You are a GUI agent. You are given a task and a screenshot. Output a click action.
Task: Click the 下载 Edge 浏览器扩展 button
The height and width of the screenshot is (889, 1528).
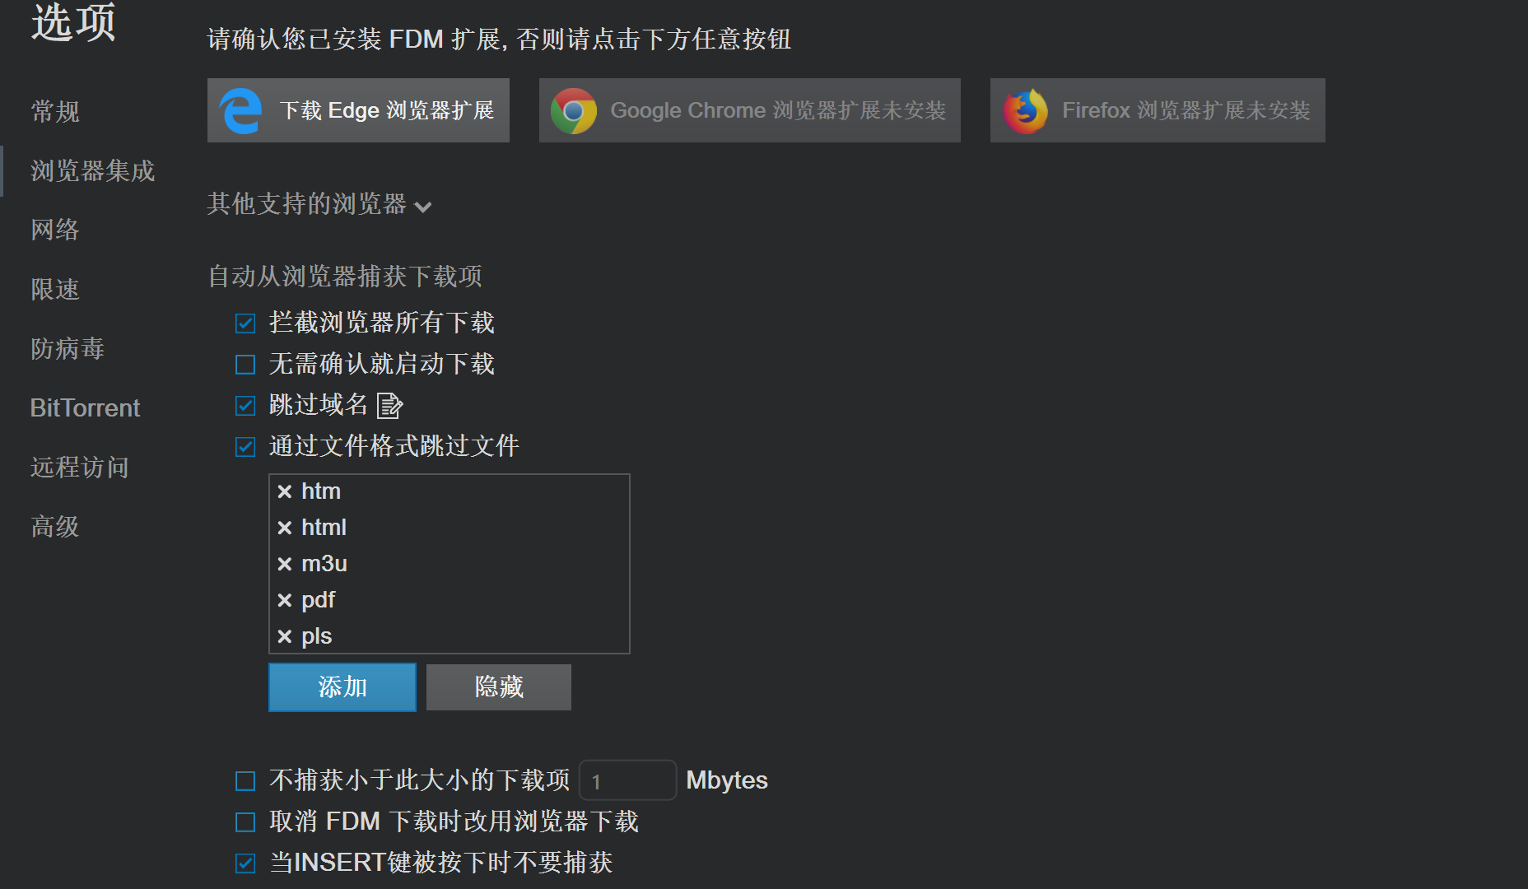[x=357, y=109]
